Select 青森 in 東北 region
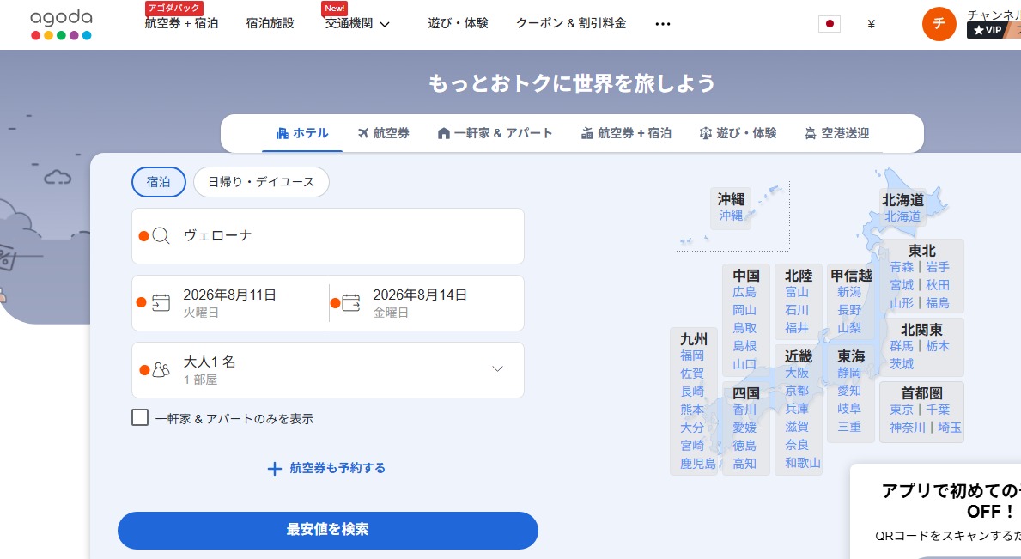 click(902, 267)
